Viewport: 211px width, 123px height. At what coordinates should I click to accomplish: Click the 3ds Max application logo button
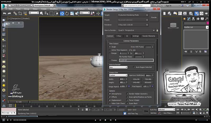(4, 7)
